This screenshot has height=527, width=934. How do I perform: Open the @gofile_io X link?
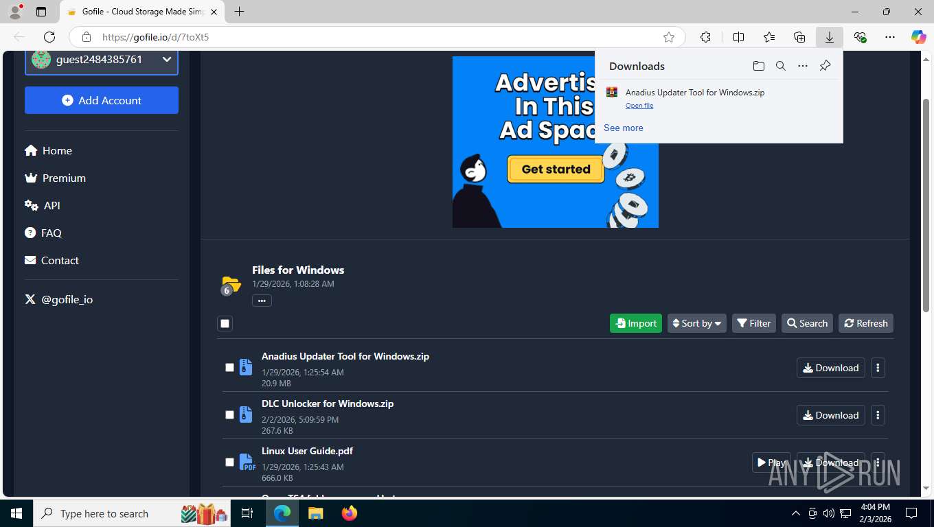(x=58, y=299)
